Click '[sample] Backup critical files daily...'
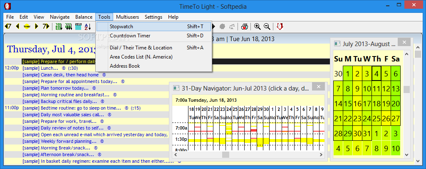Screen dimensions: 426x169 60,101
